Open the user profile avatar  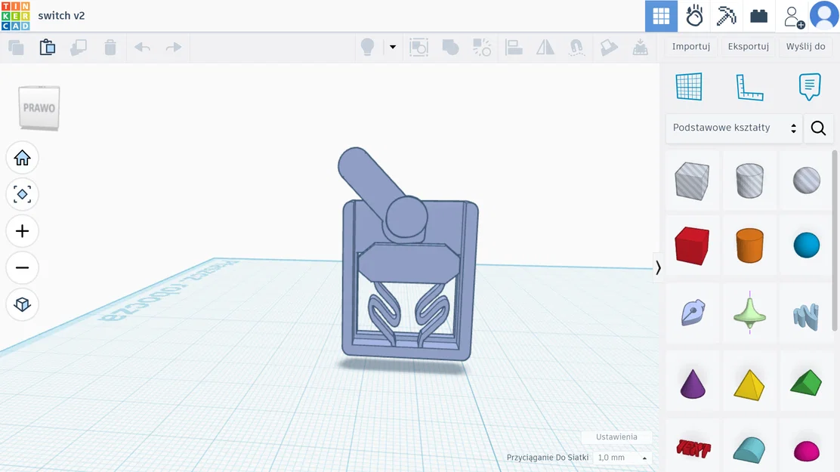pyautogui.click(x=824, y=15)
